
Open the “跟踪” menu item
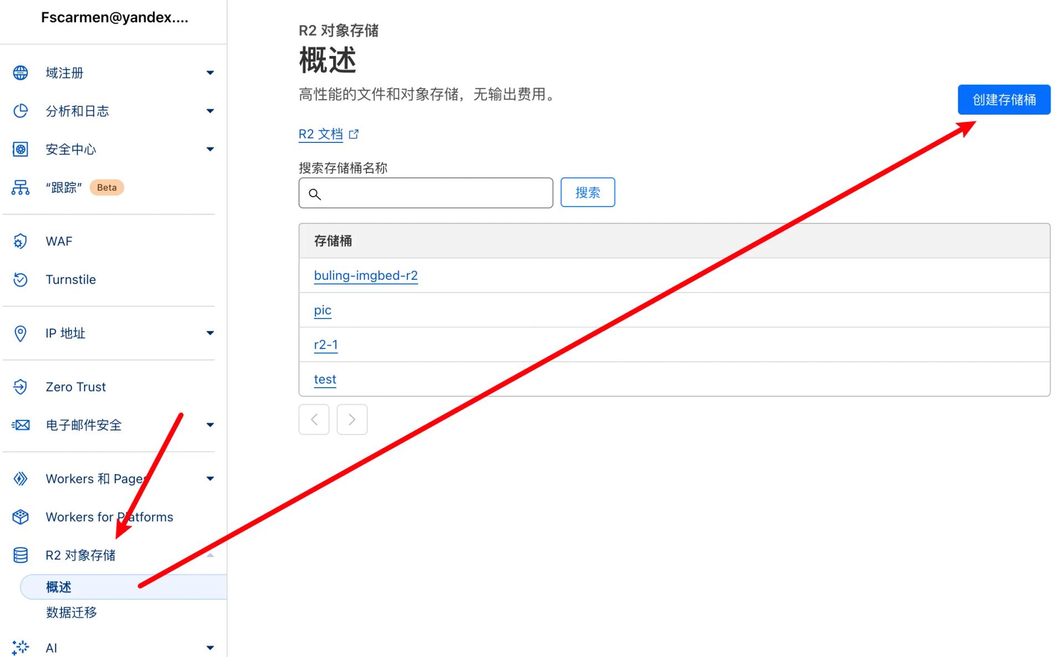64,187
